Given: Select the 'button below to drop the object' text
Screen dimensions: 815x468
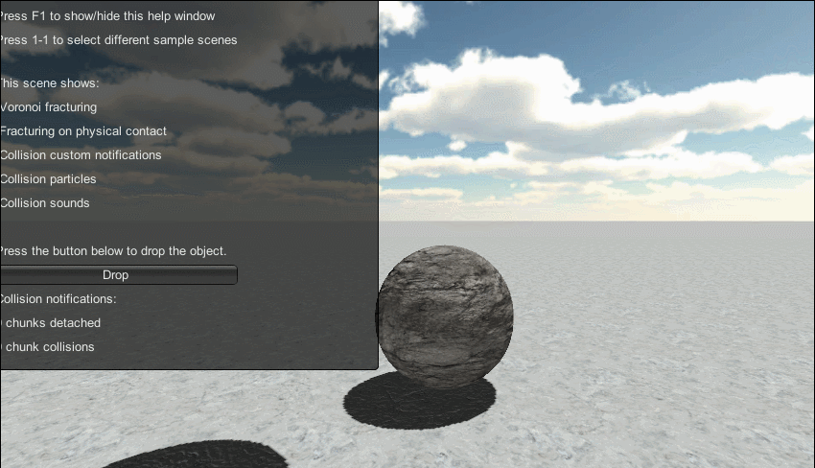Looking at the screenshot, I should (x=113, y=251).
